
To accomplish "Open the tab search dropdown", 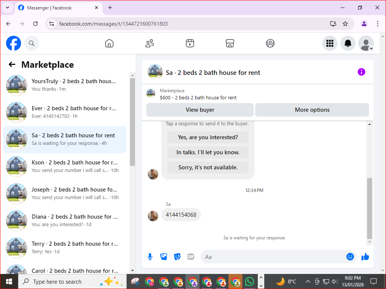I will [x=8, y=8].
